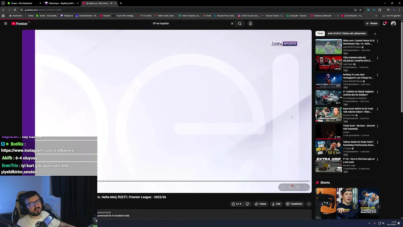403x227 pixels.
Task: Open options for F1 25 extra grip video
Action: tap(377, 160)
